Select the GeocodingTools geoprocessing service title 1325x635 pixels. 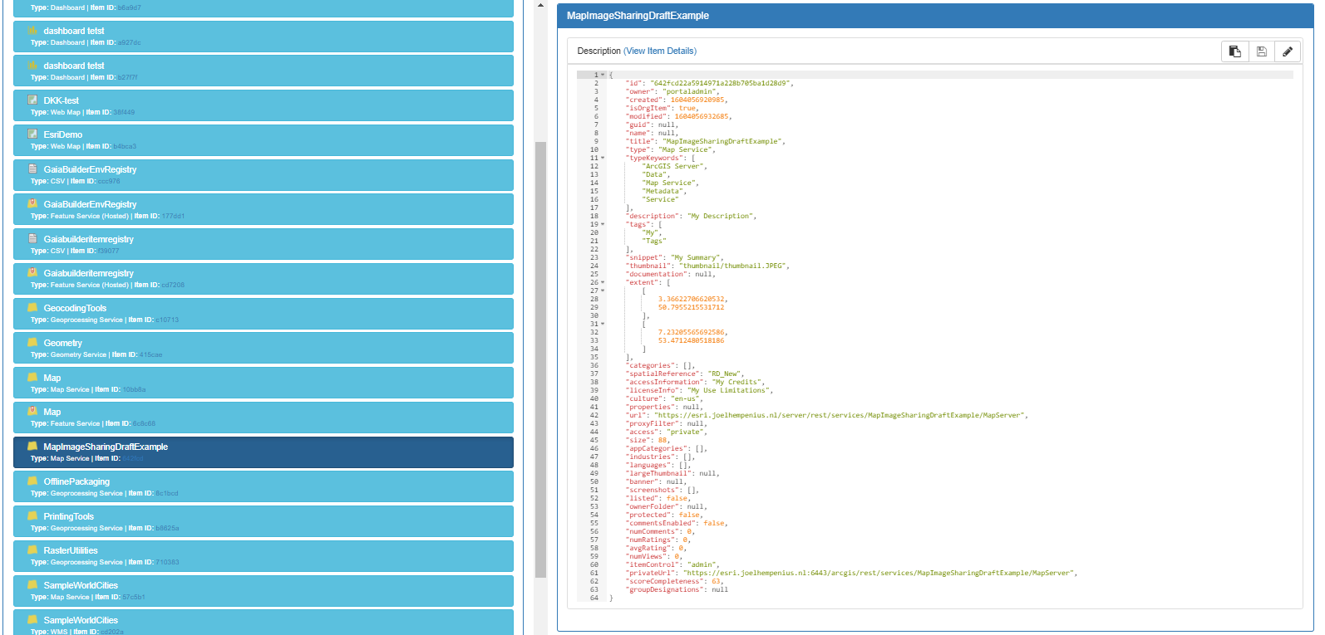point(75,308)
